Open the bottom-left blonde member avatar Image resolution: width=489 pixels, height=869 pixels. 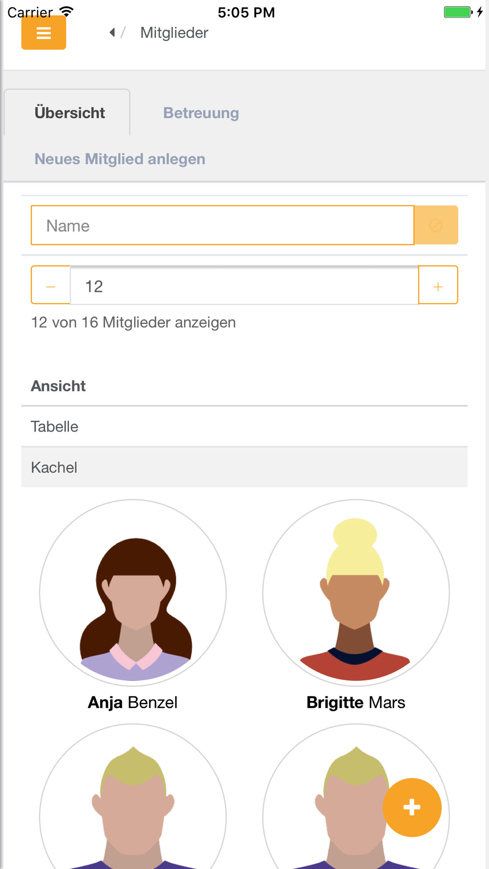[x=133, y=797]
